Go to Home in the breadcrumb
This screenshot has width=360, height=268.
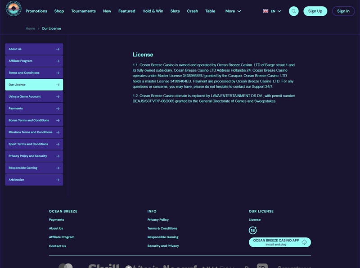coord(30,28)
